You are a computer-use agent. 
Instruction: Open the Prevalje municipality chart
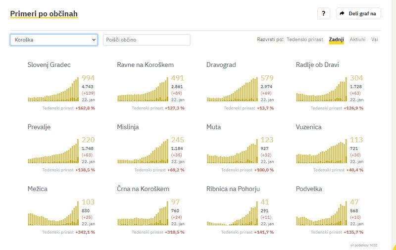53,151
